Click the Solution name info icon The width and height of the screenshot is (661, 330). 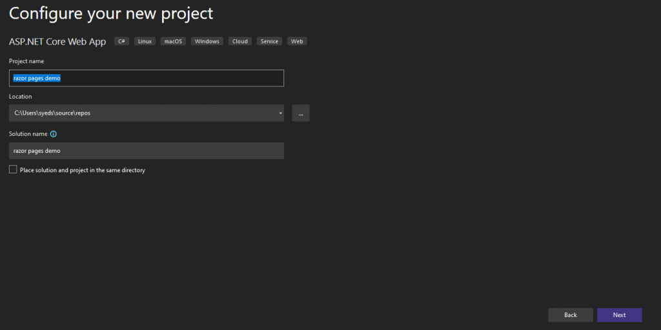coord(53,134)
